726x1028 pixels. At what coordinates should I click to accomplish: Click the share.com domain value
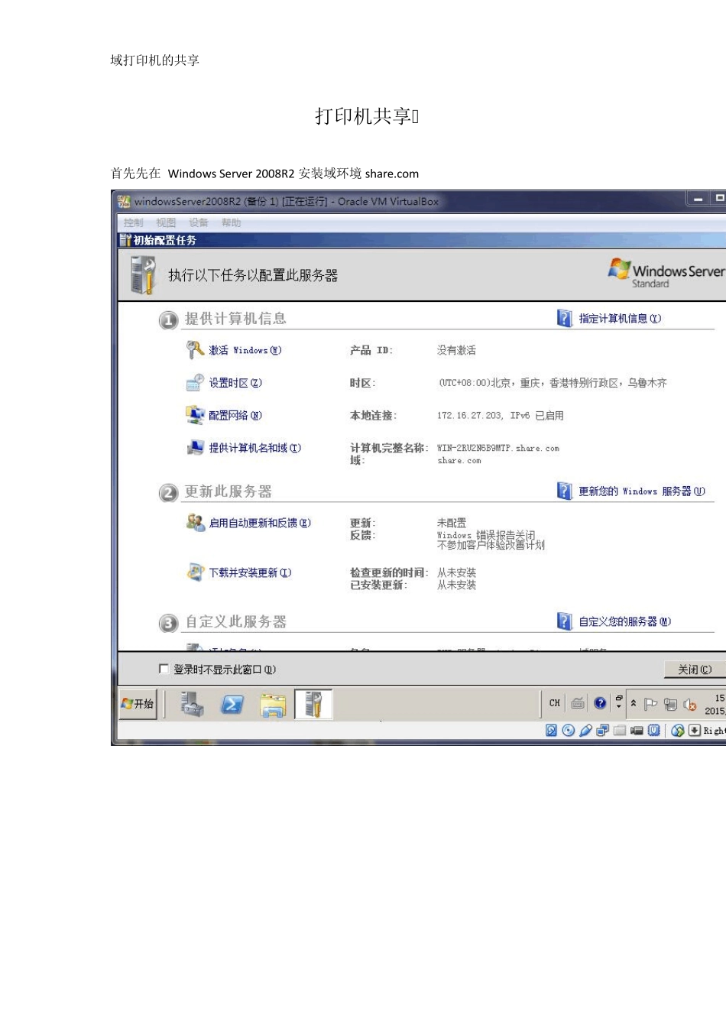[x=459, y=461]
